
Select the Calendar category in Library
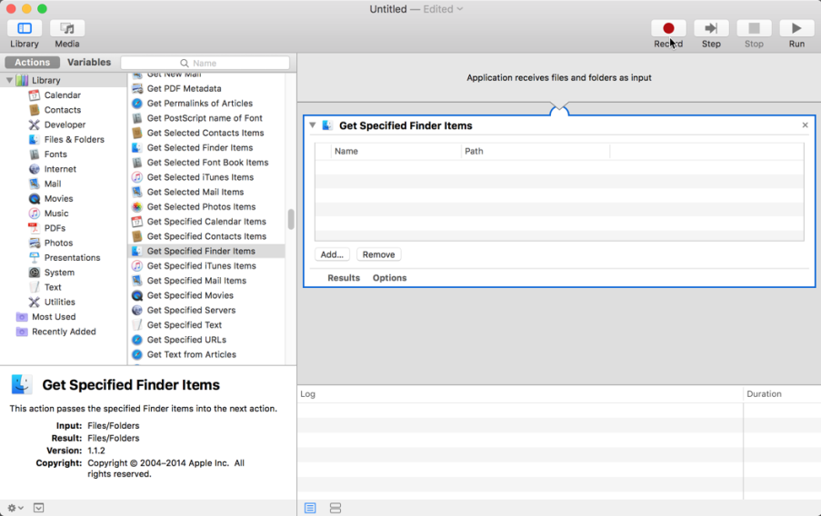(63, 95)
